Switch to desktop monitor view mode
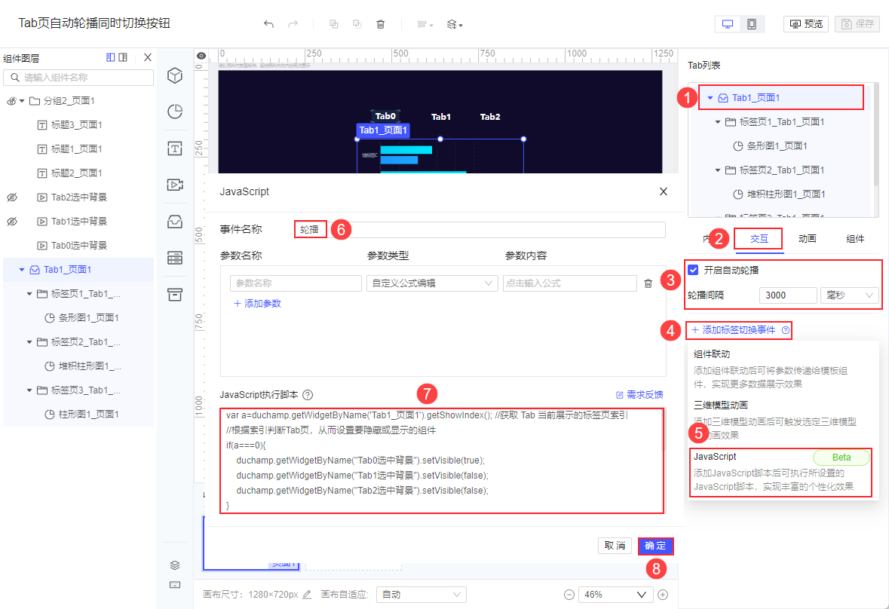Image resolution: width=889 pixels, height=609 pixels. [728, 24]
